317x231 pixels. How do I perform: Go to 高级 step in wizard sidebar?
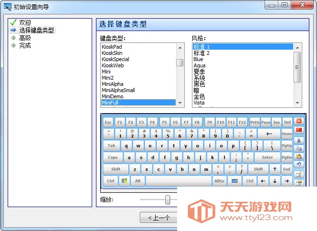point(25,38)
